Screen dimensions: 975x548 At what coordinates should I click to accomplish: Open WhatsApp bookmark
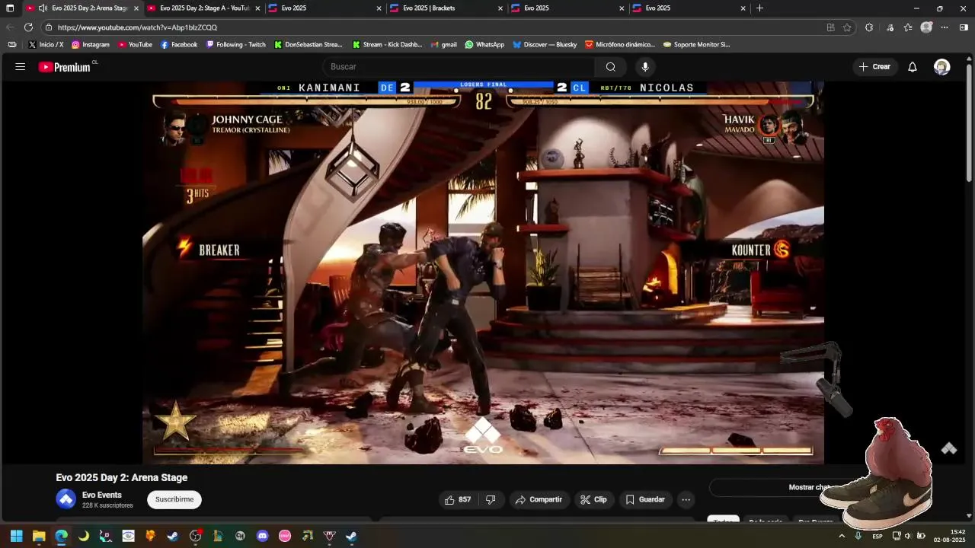click(484, 45)
